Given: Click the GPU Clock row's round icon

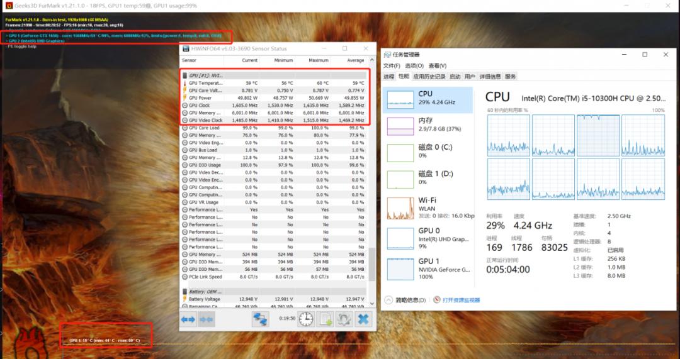Looking at the screenshot, I should [184, 105].
